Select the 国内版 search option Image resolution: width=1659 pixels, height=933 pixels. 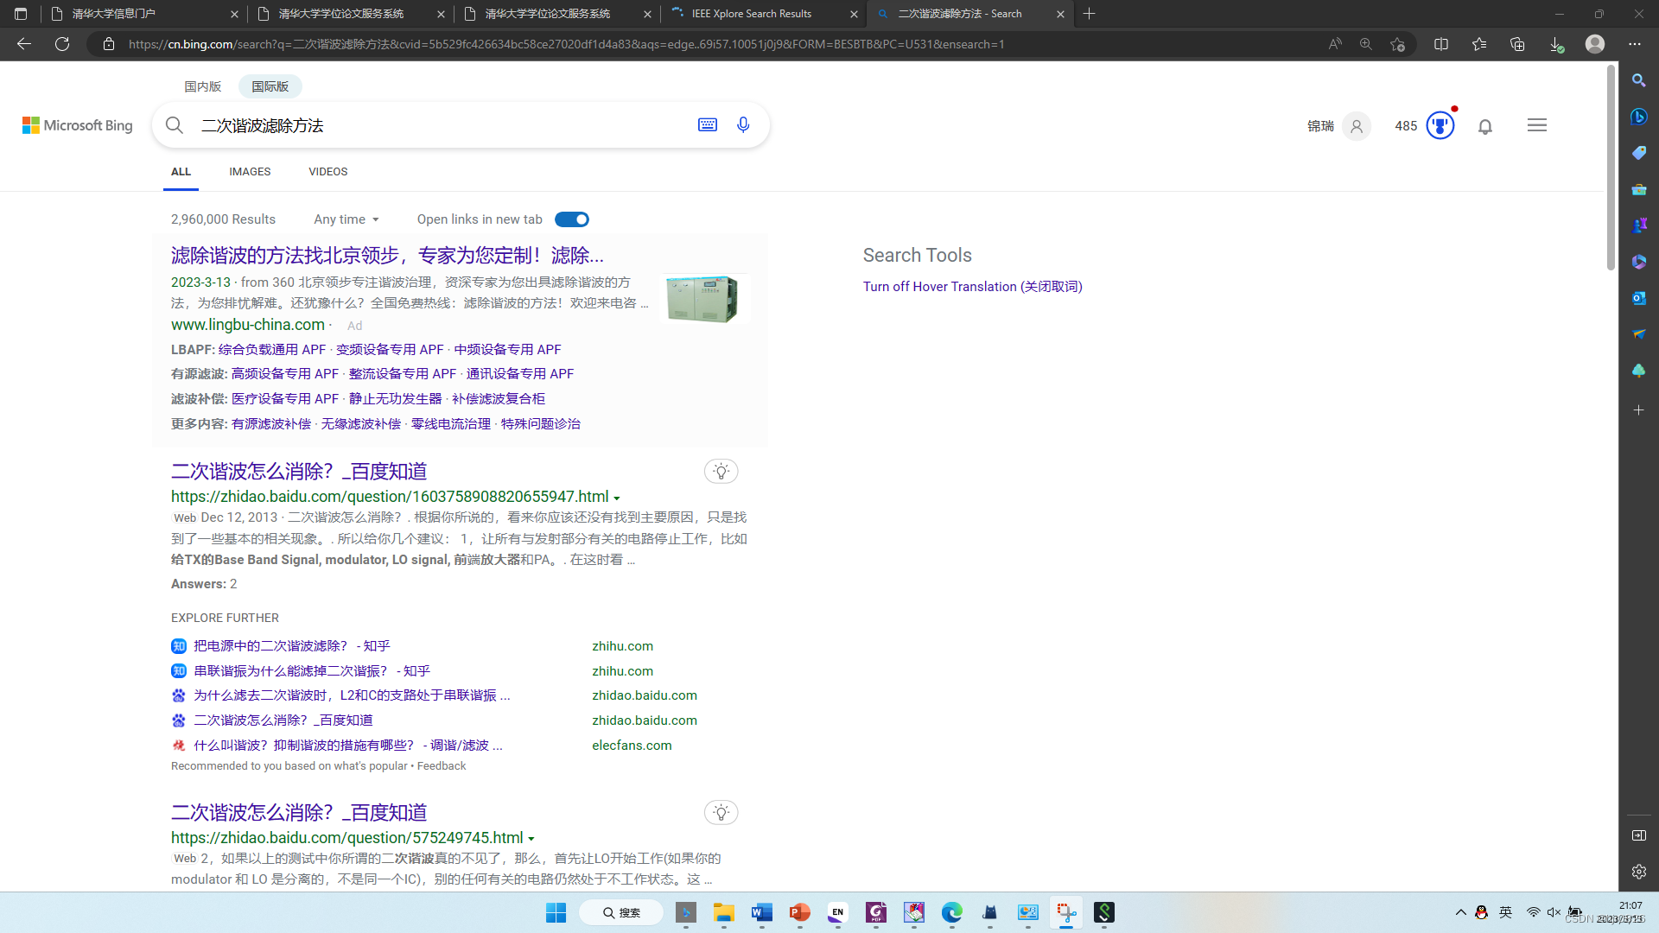pyautogui.click(x=203, y=86)
